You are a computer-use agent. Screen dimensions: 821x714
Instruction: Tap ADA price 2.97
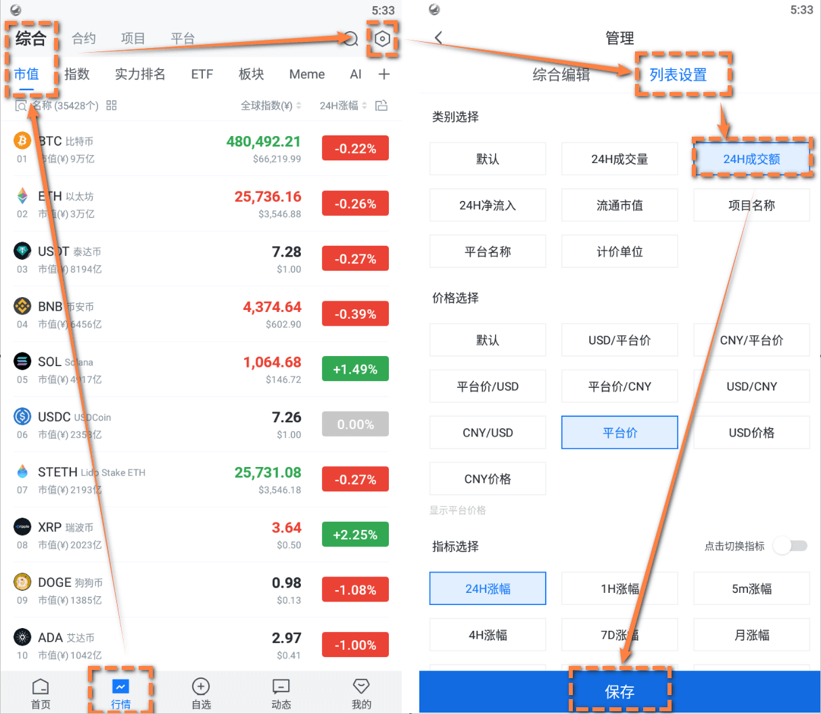click(287, 638)
